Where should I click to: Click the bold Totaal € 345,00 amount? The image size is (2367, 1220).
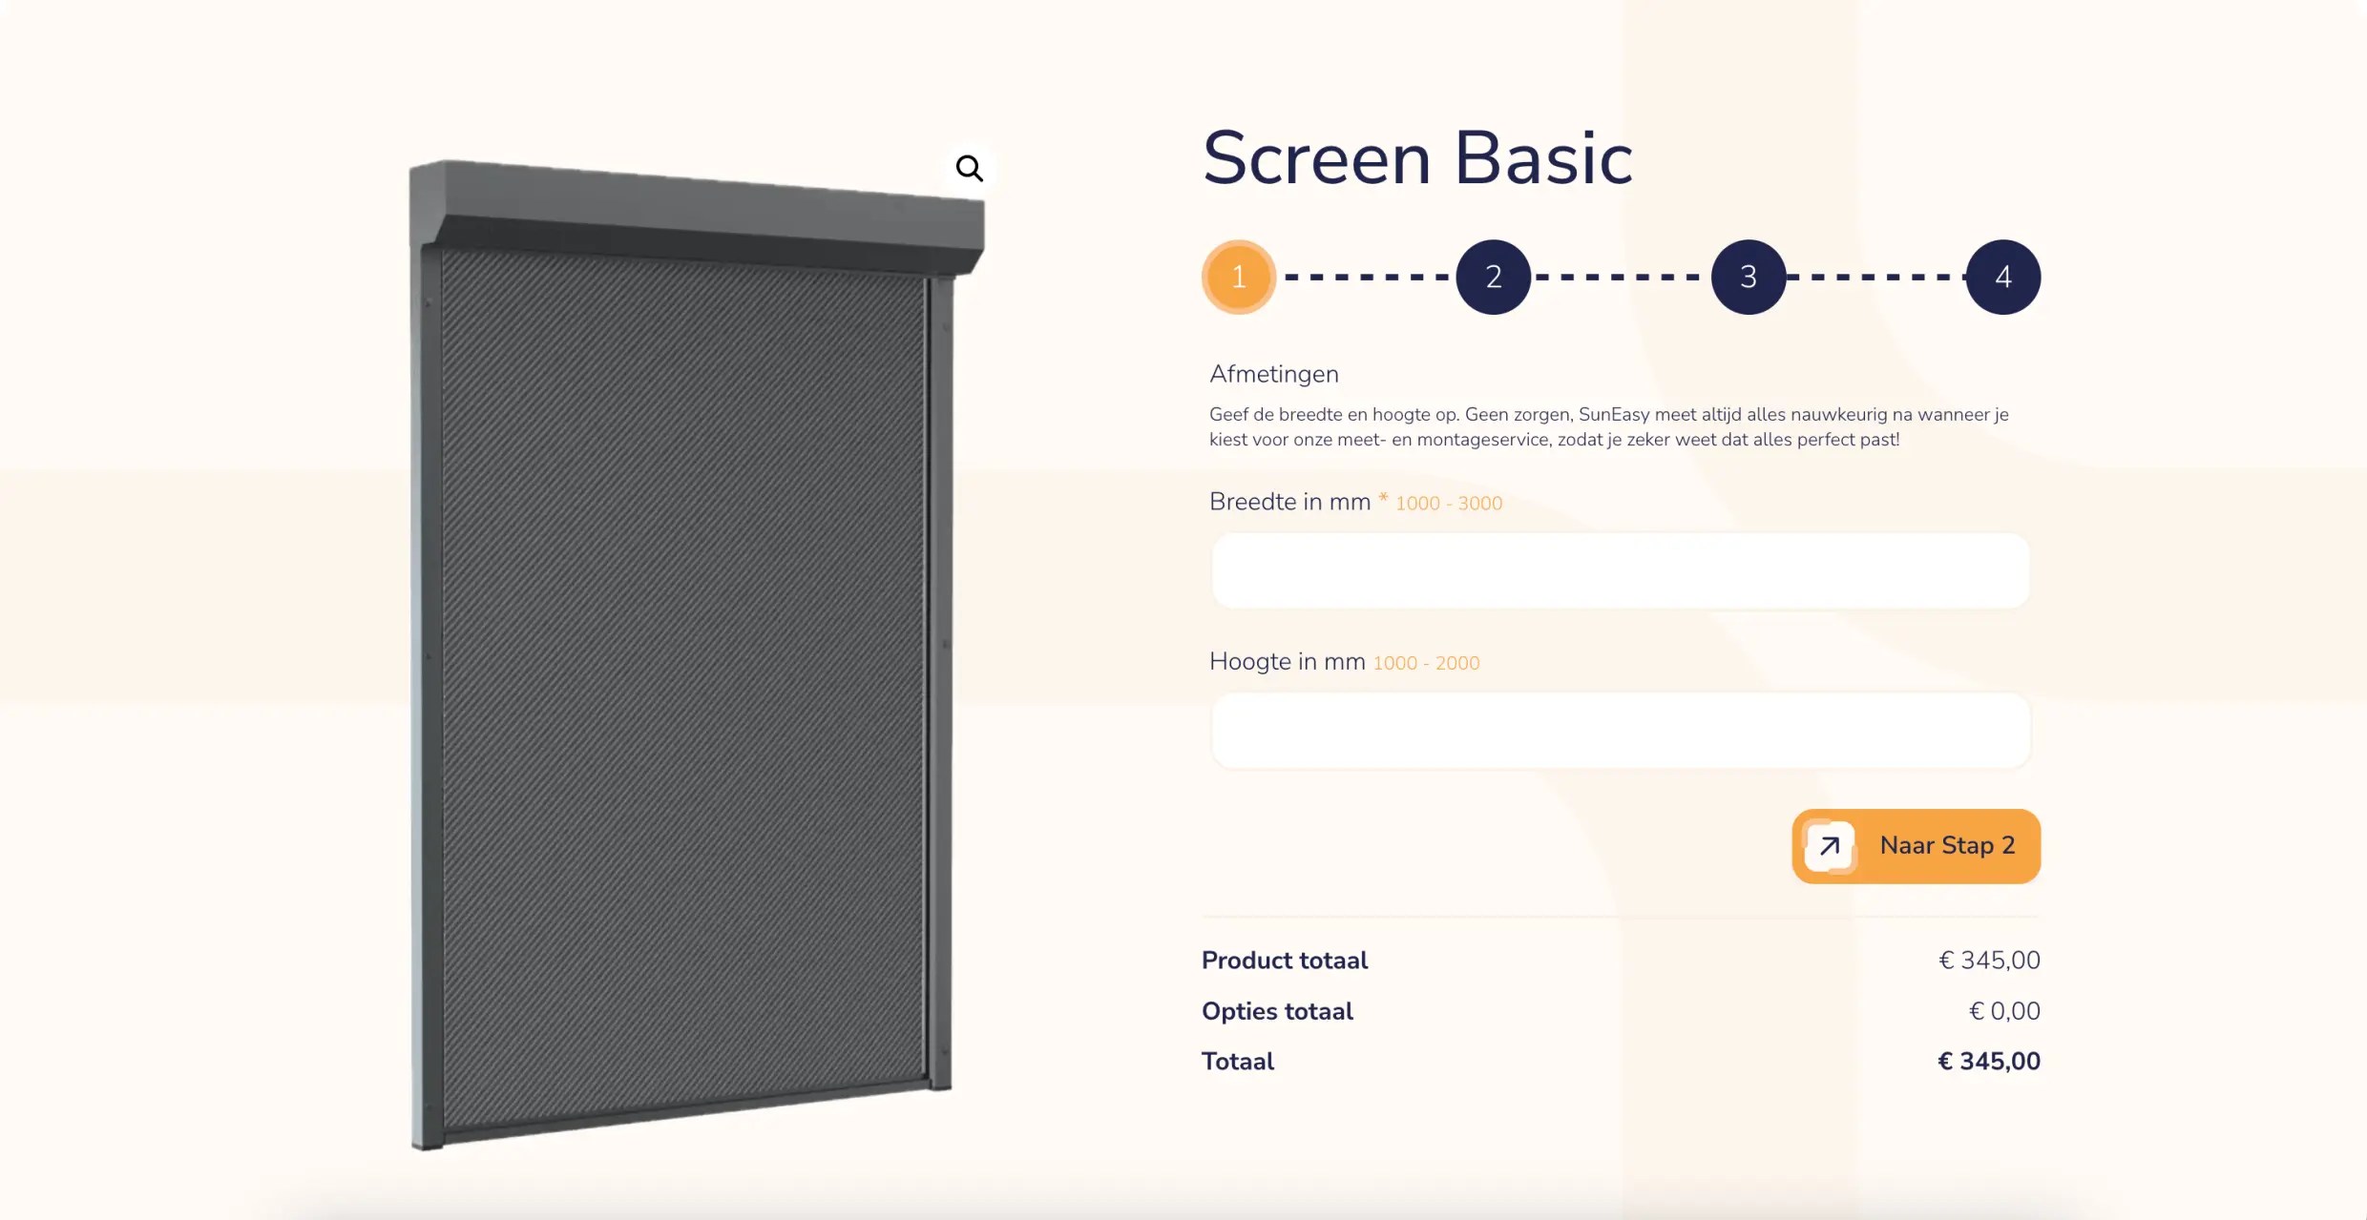[x=1988, y=1062]
